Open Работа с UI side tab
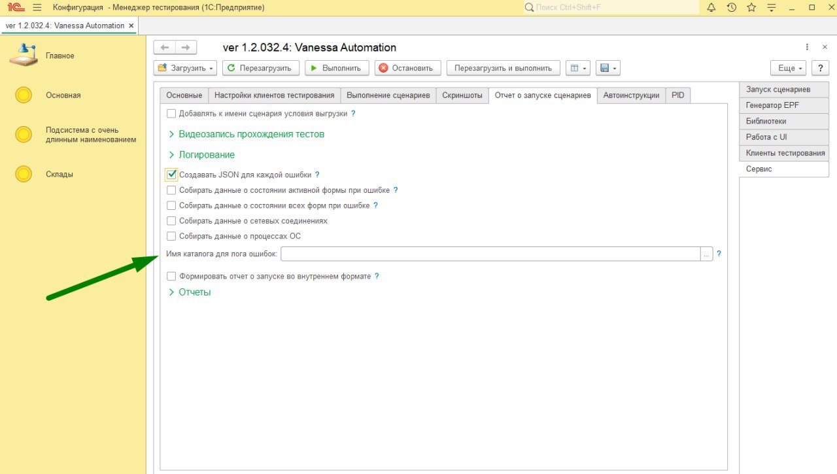Viewport: 837px width, 474px height. [x=784, y=137]
